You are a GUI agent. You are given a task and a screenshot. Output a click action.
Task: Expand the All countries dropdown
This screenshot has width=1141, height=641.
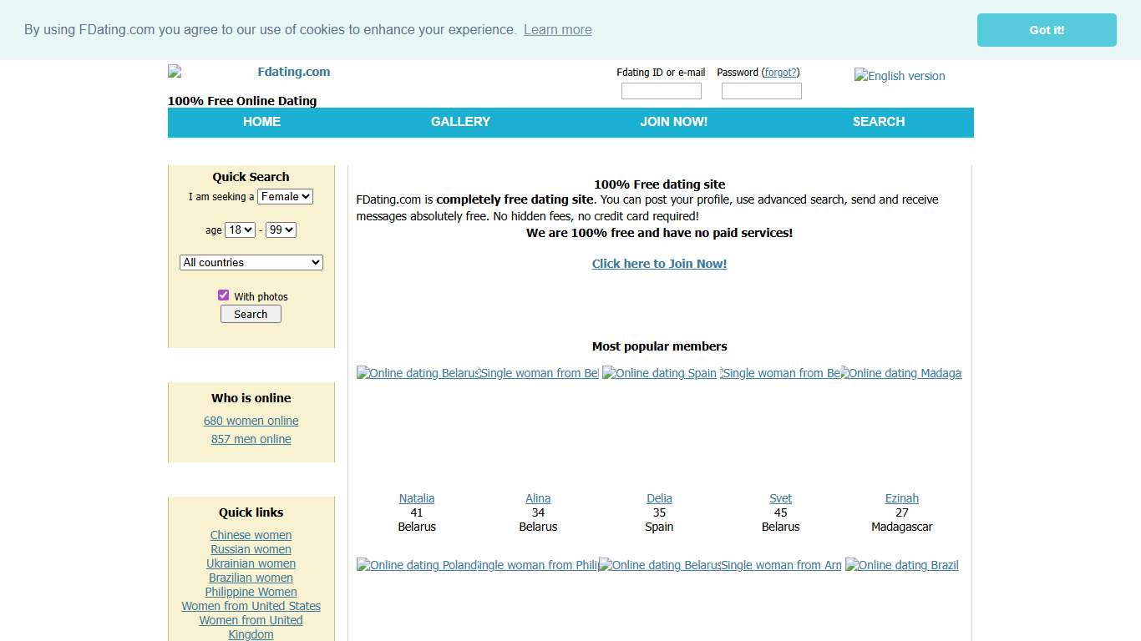(251, 263)
